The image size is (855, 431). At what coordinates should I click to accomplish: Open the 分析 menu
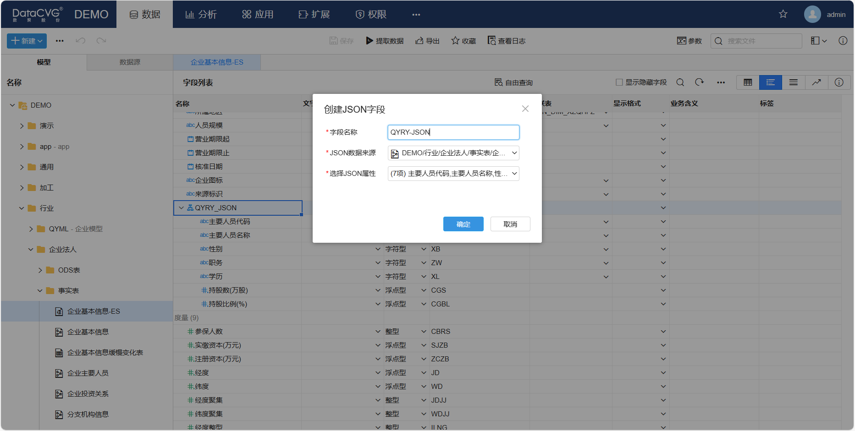pos(201,14)
